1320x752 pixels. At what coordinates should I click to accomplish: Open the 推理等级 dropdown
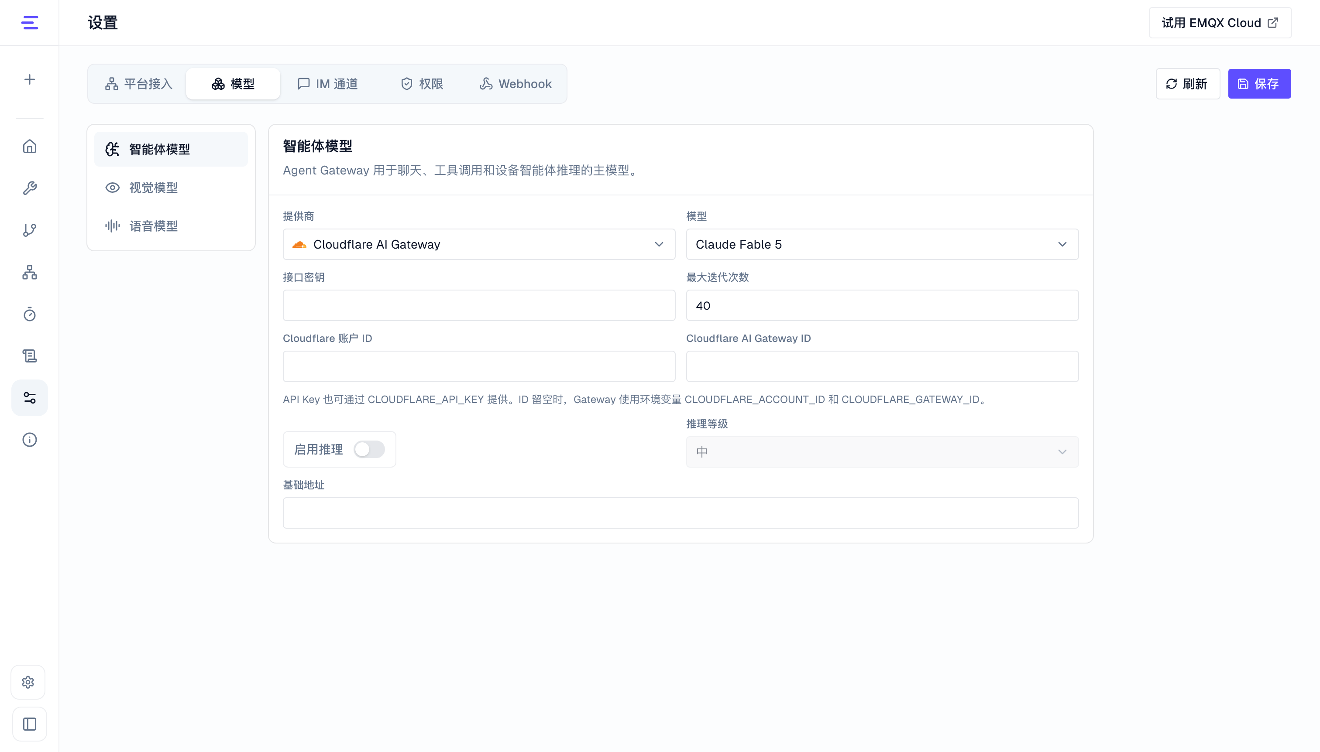click(x=882, y=452)
